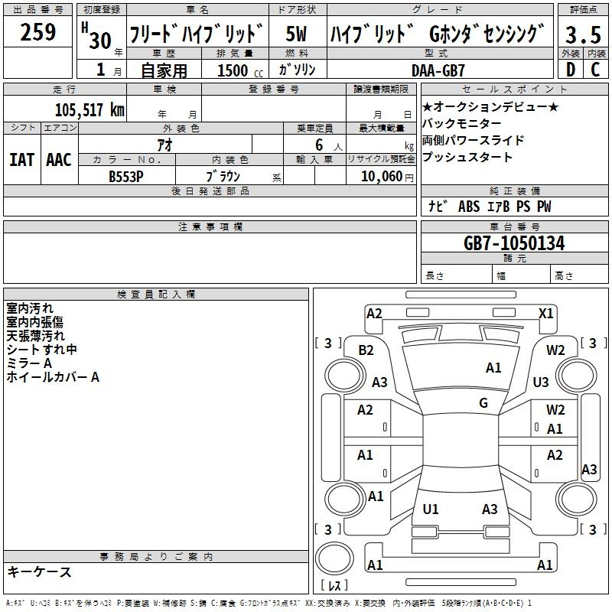Select the バックモニター sales point line
The width and height of the screenshot is (612, 612).
[462, 124]
